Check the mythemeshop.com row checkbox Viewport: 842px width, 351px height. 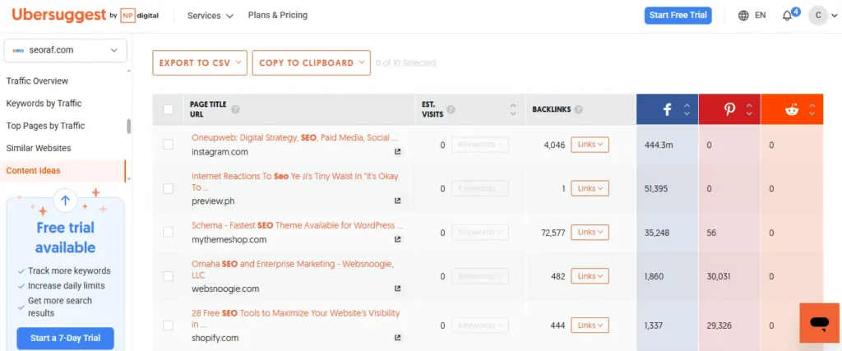coord(168,233)
